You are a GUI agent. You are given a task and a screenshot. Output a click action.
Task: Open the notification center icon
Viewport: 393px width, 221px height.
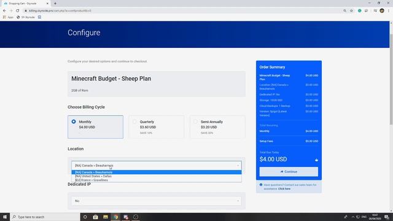[x=387, y=217]
